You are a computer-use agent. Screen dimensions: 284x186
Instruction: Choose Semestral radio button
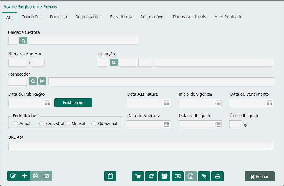(x=42, y=124)
